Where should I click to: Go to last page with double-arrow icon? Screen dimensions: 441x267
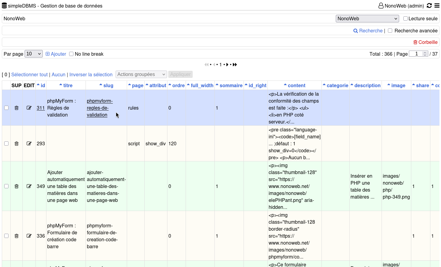click(x=235, y=64)
